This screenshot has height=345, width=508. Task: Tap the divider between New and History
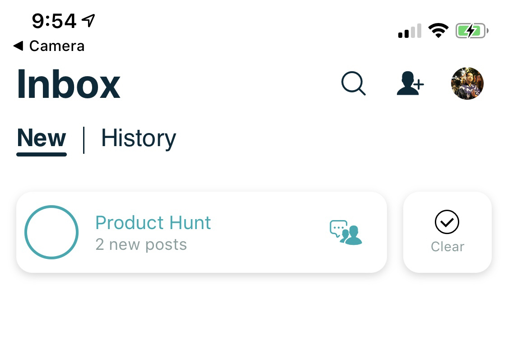pos(84,140)
